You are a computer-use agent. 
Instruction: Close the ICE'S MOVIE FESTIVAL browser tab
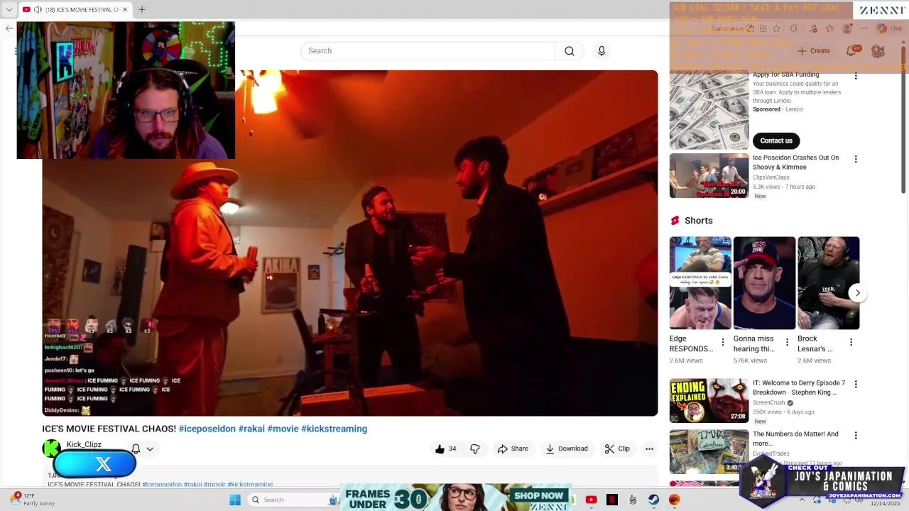125,9
